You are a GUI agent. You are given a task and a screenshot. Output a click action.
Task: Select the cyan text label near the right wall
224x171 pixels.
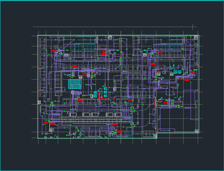[x=195, y=70]
